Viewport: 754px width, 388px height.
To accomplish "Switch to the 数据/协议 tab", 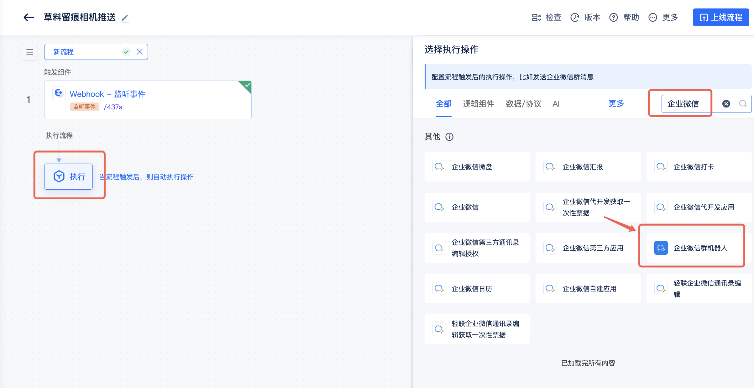I will pyautogui.click(x=523, y=104).
